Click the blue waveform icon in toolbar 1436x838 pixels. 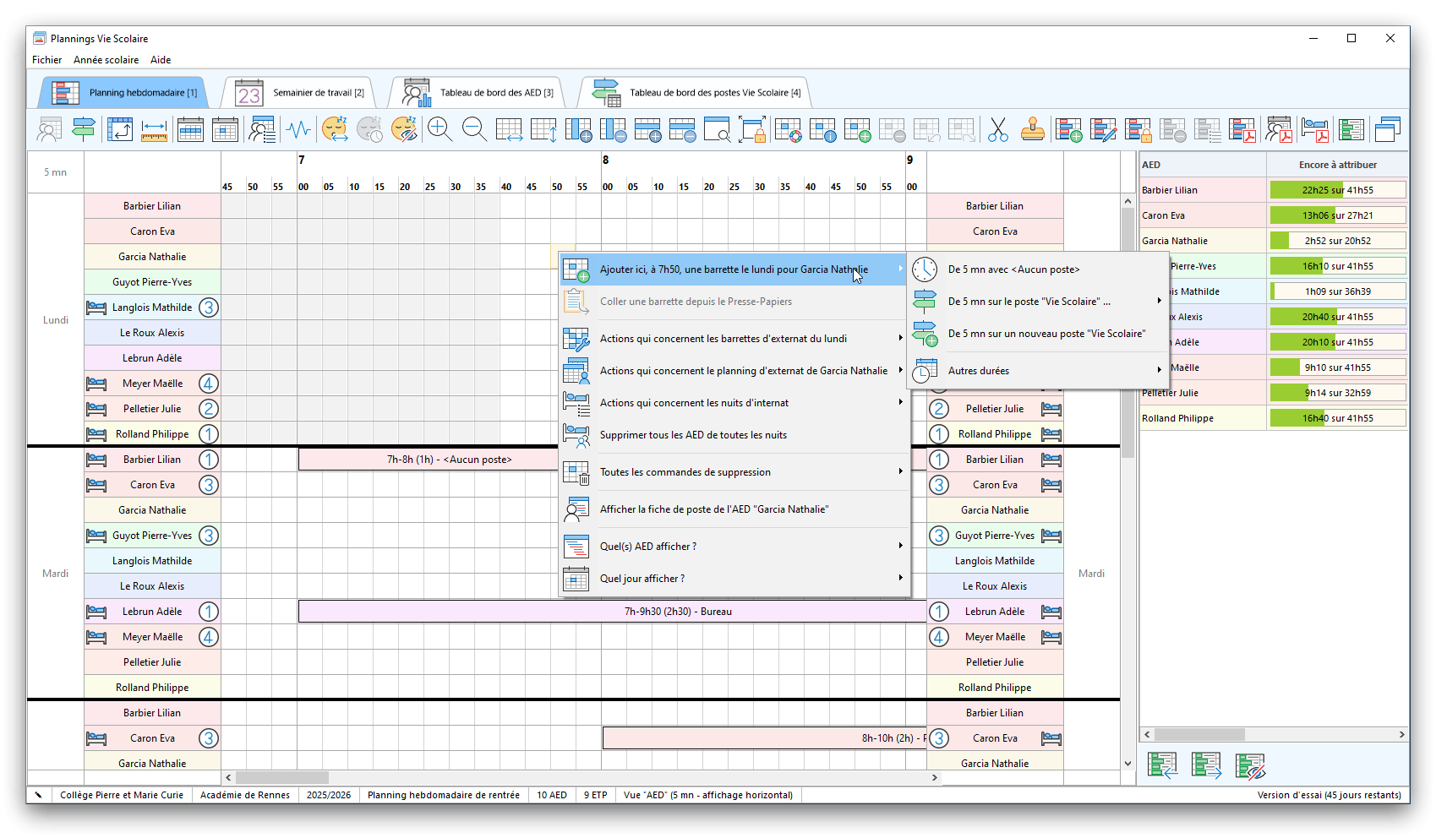point(298,129)
